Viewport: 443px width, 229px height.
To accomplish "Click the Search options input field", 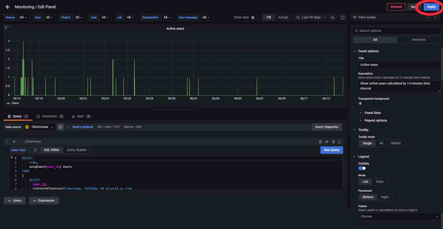I will 397,31.
